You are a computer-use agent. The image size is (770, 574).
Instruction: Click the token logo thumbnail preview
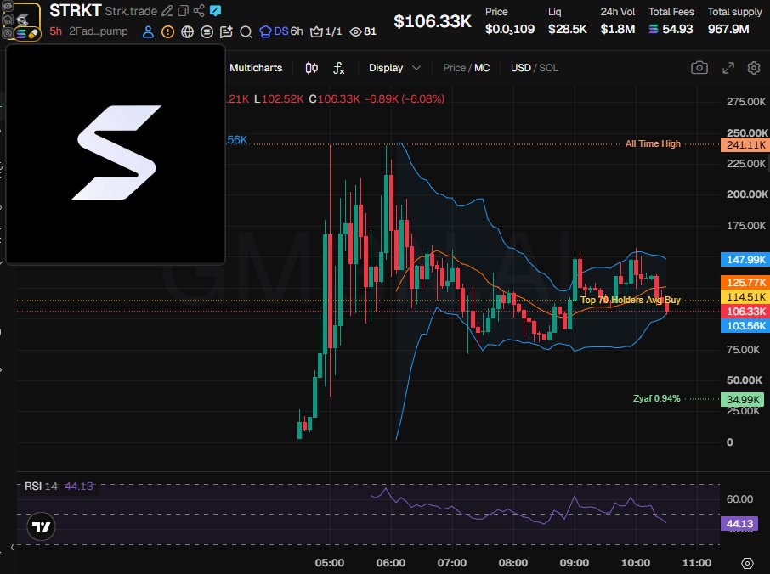click(116, 154)
